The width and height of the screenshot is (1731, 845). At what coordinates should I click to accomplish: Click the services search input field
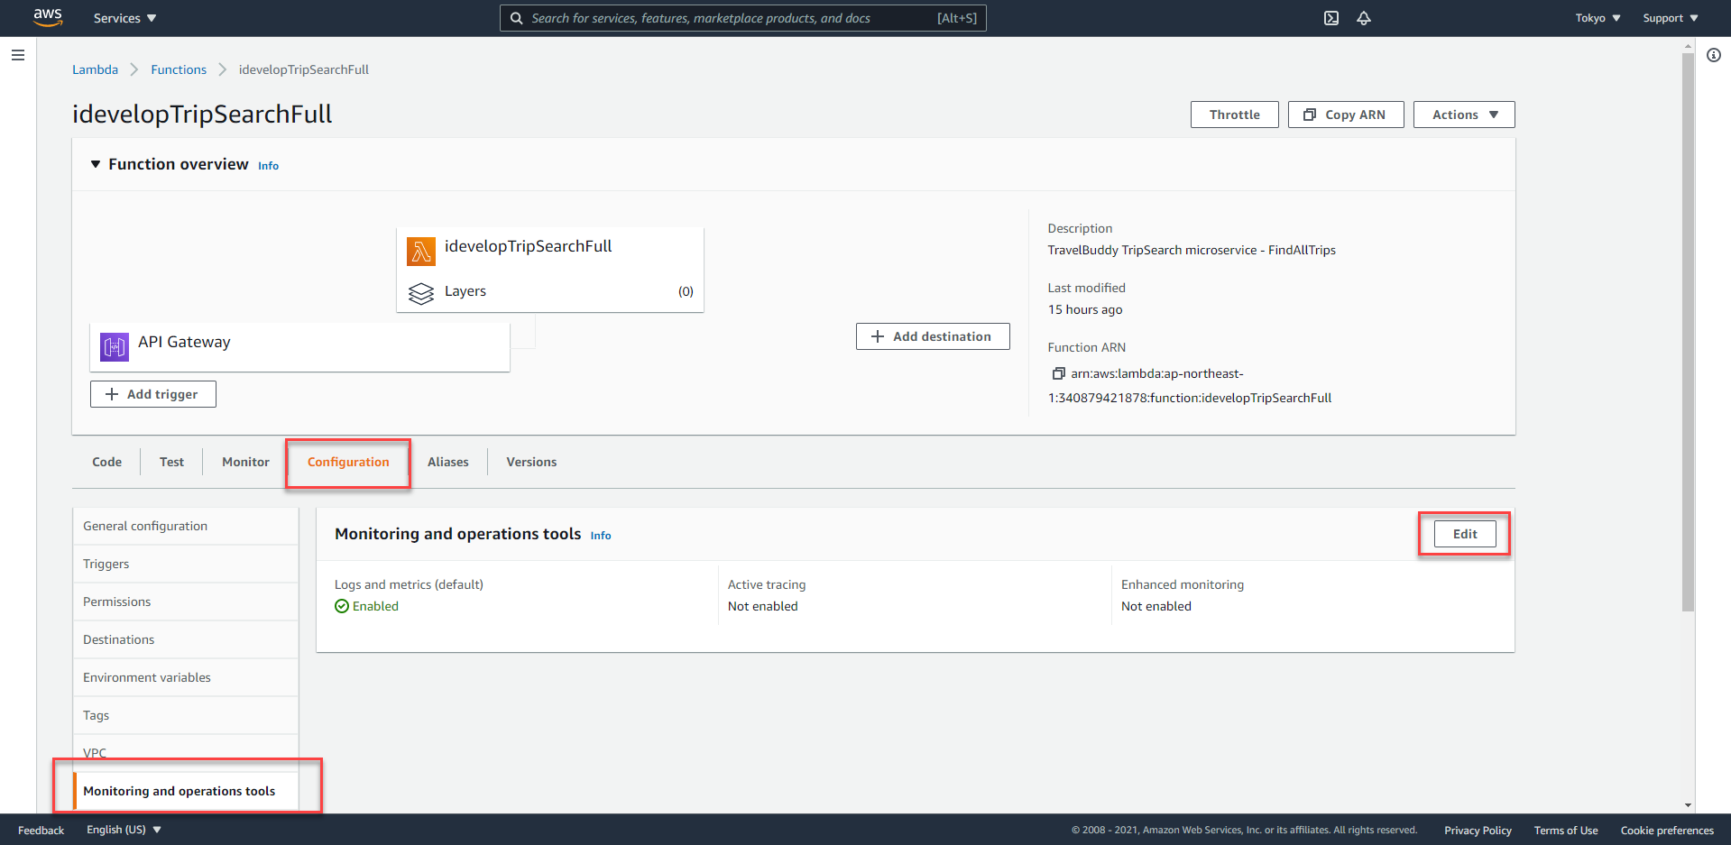click(743, 18)
